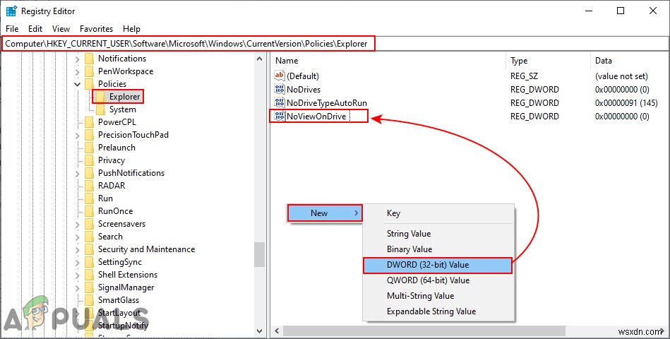Maximize the Registry Editor window
Viewport: 670px width, 339px height.
tap(621, 11)
